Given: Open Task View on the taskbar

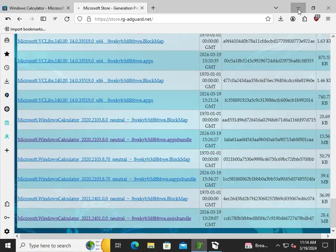Looking at the screenshot, I should click(118, 245).
